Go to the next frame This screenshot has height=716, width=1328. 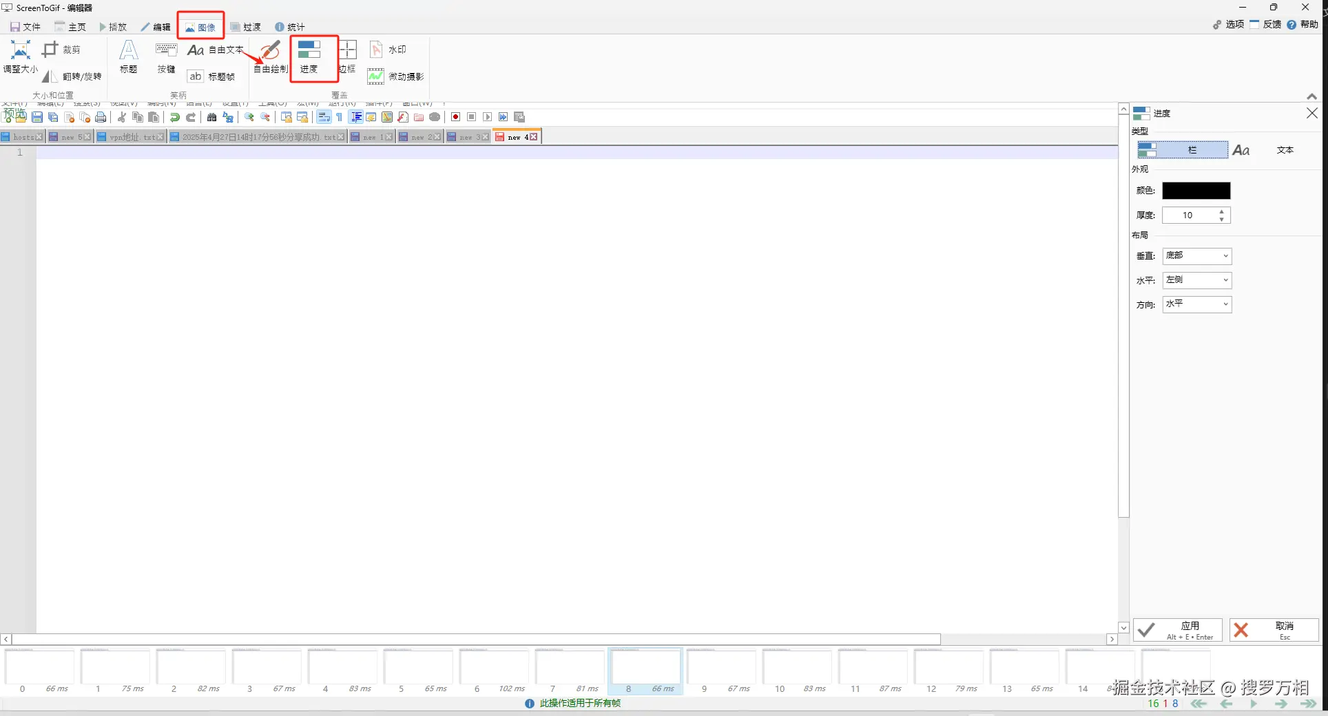(x=1281, y=704)
